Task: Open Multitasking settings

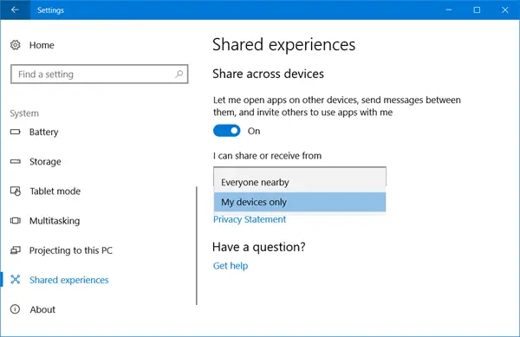Action: (x=55, y=221)
